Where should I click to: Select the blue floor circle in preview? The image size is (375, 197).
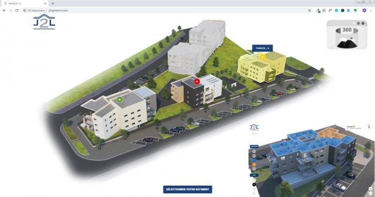pos(254,160)
